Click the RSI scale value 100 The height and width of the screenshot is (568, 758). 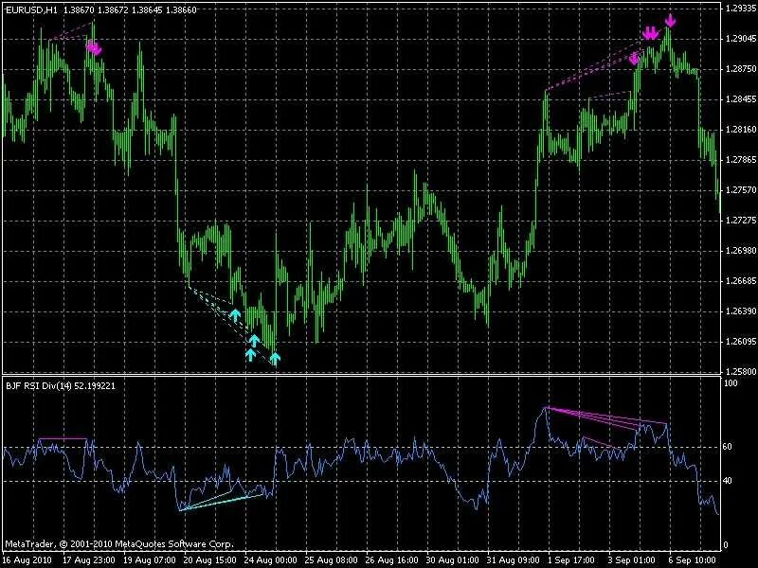[731, 383]
